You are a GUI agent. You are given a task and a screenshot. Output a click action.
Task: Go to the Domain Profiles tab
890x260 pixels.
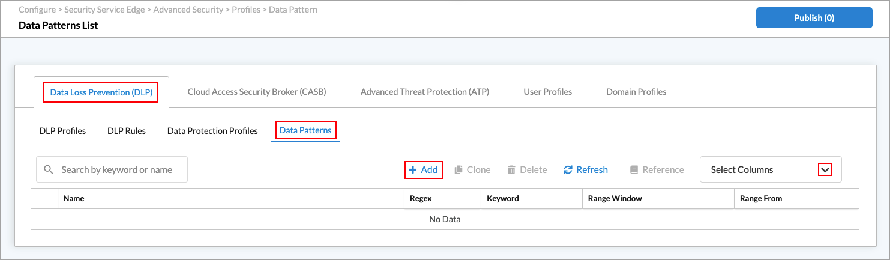coord(636,92)
